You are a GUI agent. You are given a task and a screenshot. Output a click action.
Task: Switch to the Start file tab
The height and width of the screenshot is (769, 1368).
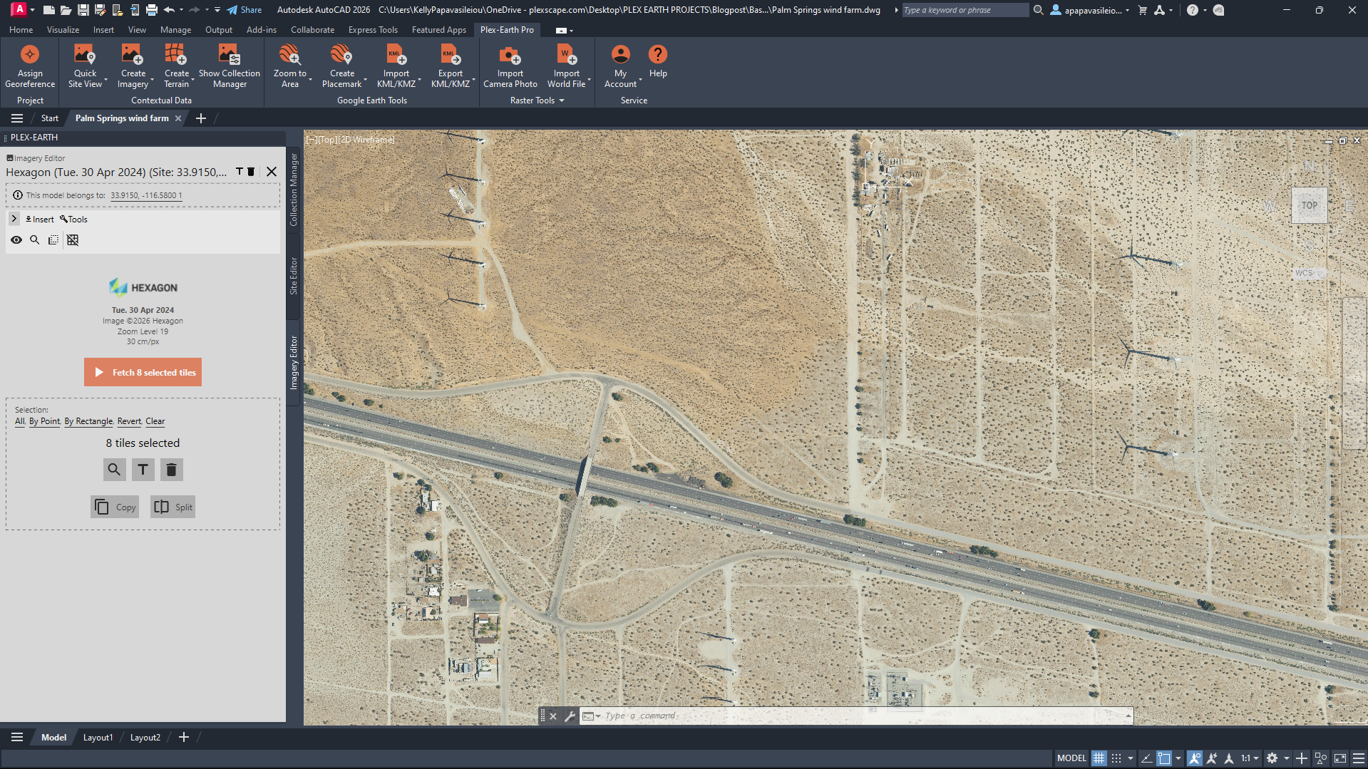pos(49,118)
